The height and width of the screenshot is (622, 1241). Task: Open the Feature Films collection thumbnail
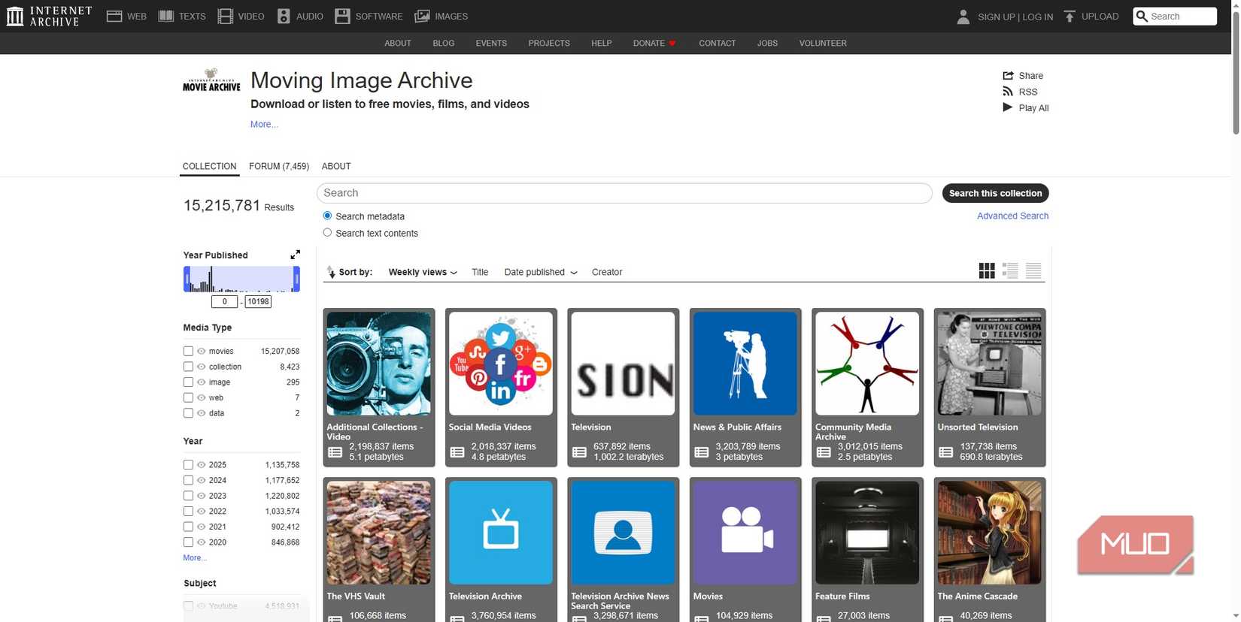(867, 533)
